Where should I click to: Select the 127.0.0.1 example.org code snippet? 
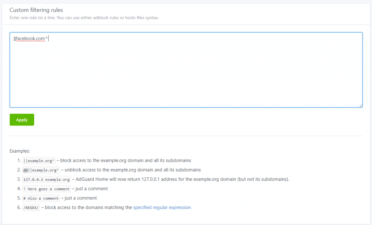click(46, 180)
